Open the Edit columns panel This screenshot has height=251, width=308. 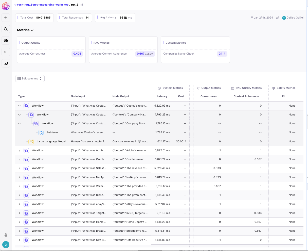click(30, 78)
